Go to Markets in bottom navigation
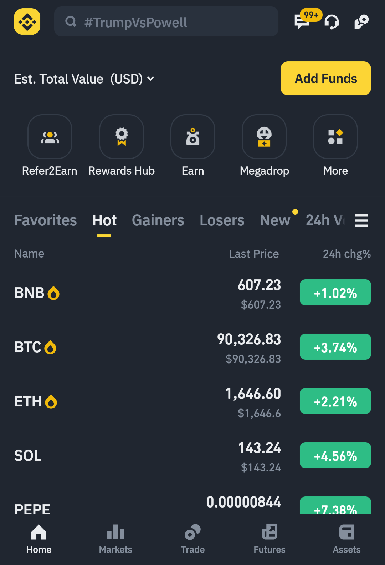 [x=115, y=539]
